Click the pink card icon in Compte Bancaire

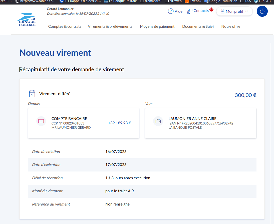click(41, 121)
